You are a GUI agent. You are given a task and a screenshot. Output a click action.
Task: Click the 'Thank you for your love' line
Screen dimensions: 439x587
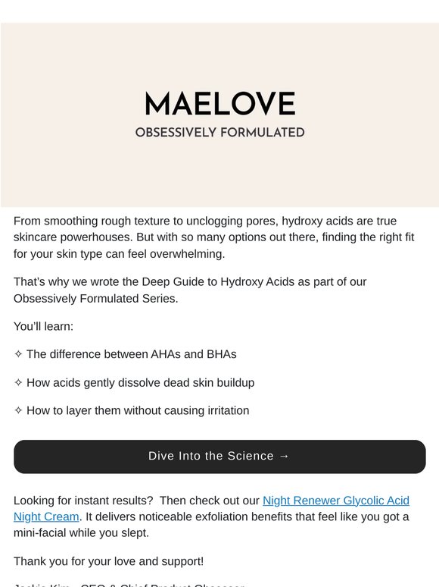click(109, 561)
